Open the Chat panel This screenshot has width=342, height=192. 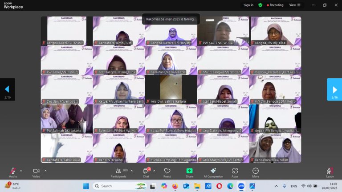click(146, 173)
